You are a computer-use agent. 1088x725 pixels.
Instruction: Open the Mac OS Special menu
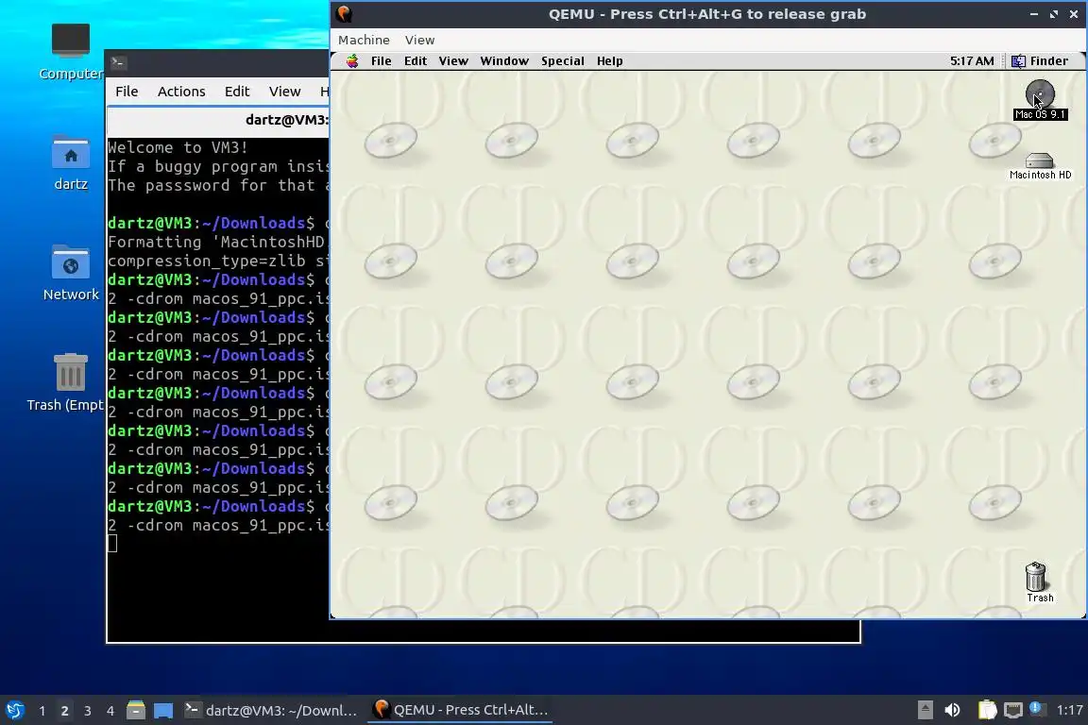point(562,61)
